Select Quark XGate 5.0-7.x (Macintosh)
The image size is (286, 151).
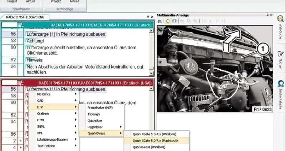(155, 140)
